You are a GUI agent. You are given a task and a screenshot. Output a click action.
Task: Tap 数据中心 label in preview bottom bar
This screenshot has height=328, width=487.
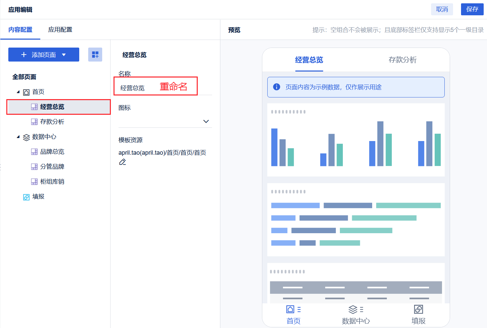[x=356, y=321]
